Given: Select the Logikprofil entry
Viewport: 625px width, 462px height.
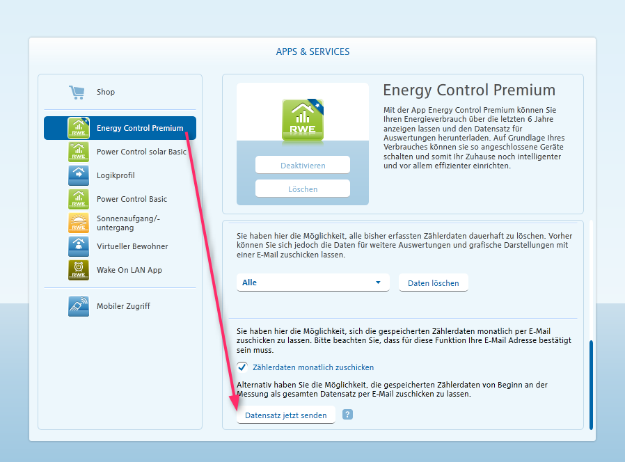Looking at the screenshot, I should click(120, 175).
